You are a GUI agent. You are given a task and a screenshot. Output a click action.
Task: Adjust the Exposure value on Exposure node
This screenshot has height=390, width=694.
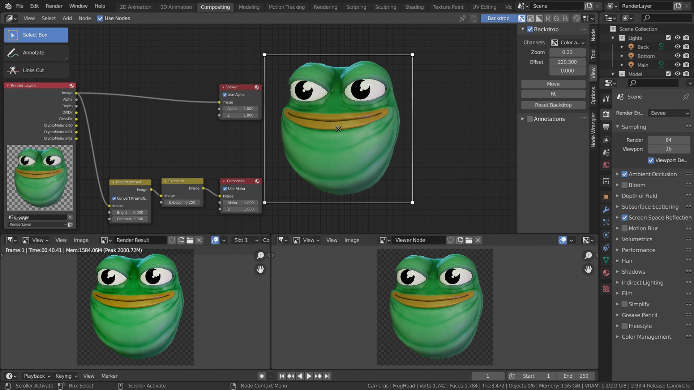[182, 203]
